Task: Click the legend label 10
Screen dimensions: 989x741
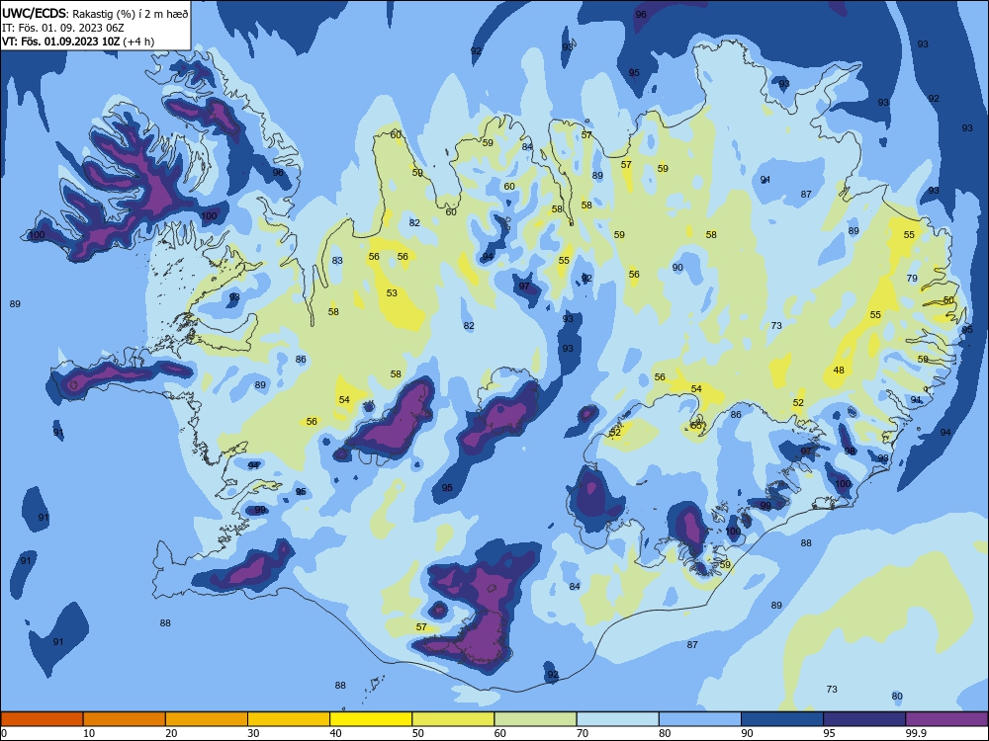Action: coord(89,733)
